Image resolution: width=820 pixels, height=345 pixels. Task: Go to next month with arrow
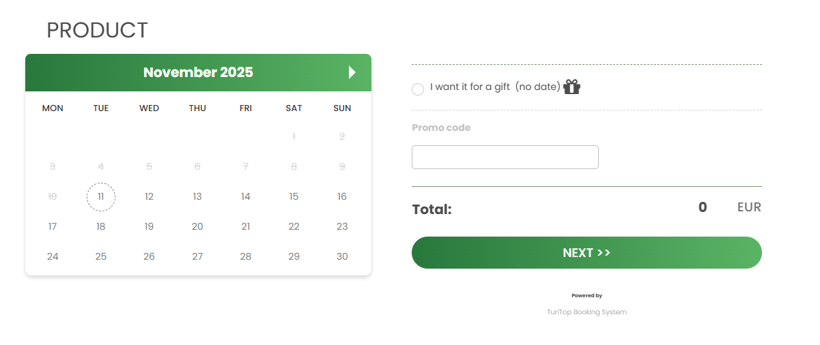click(352, 72)
